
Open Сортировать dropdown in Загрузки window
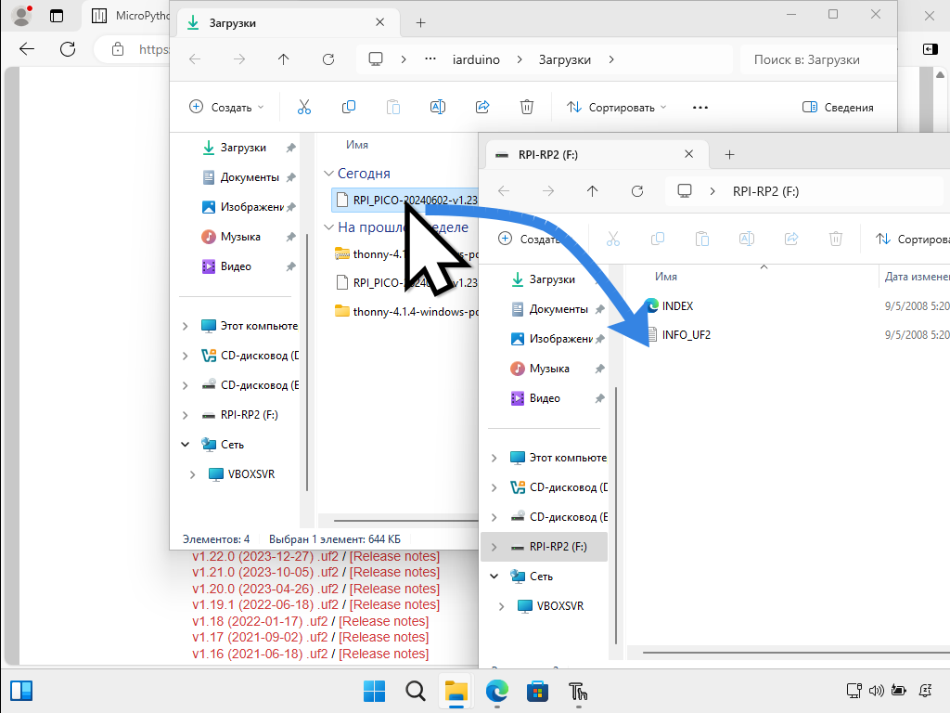click(x=616, y=108)
